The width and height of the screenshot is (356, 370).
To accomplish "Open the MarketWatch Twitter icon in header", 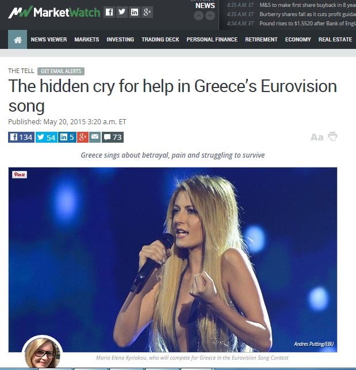I will pos(122,12).
